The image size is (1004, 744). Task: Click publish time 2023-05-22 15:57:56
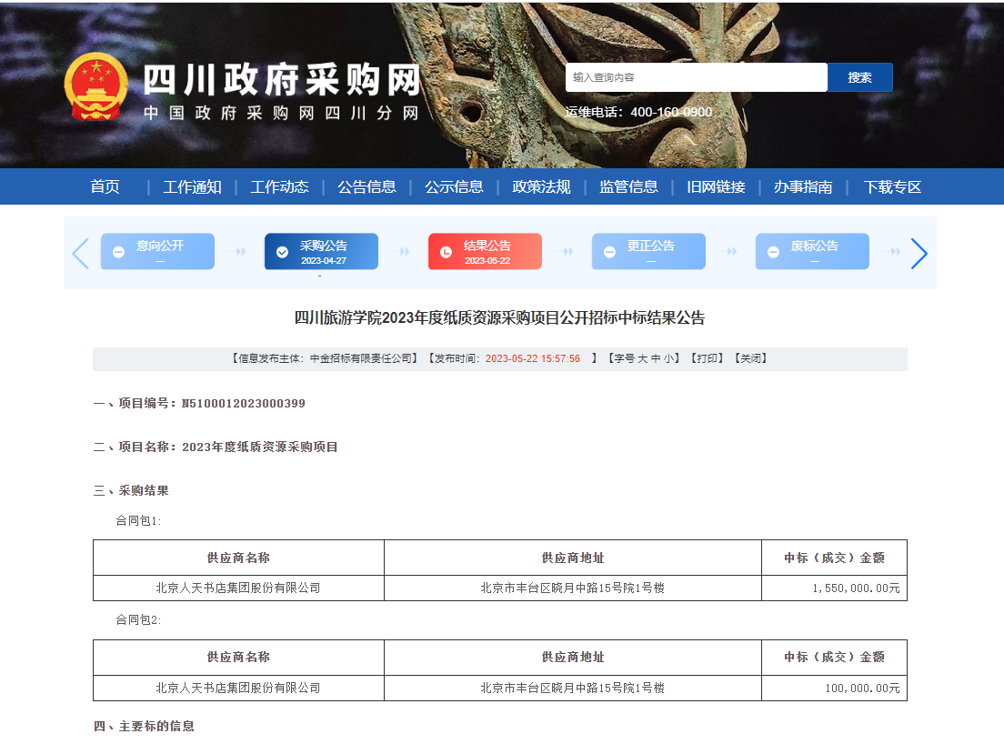pyautogui.click(x=533, y=358)
